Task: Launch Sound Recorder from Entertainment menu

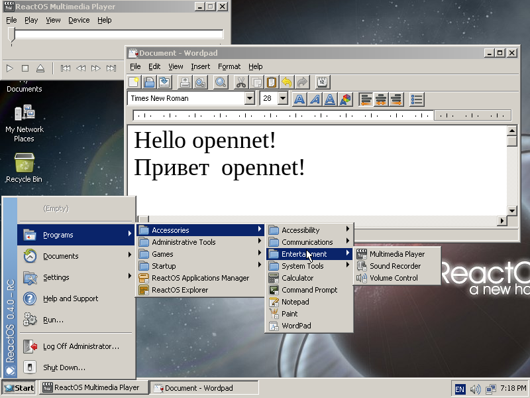Action: coord(395,266)
